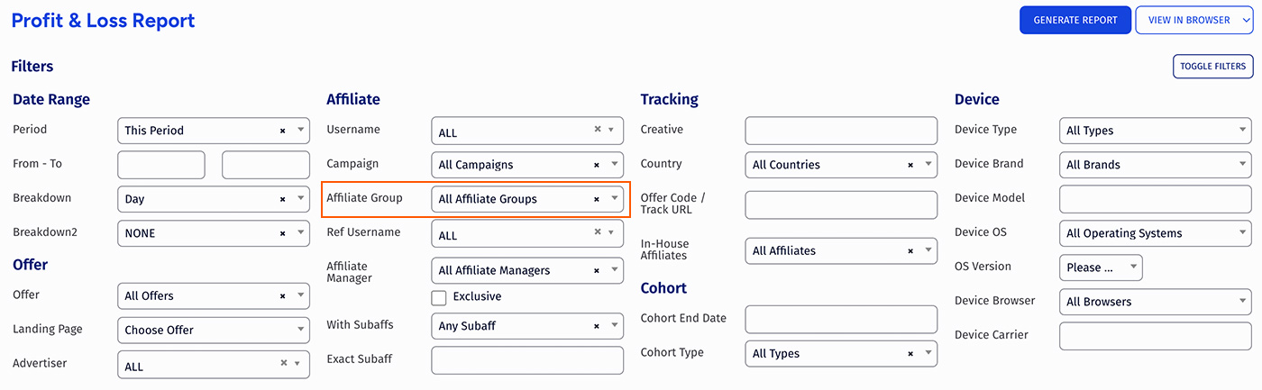Clear the All Countries selection x icon
Viewport: 1262px width, 390px height.
(910, 165)
